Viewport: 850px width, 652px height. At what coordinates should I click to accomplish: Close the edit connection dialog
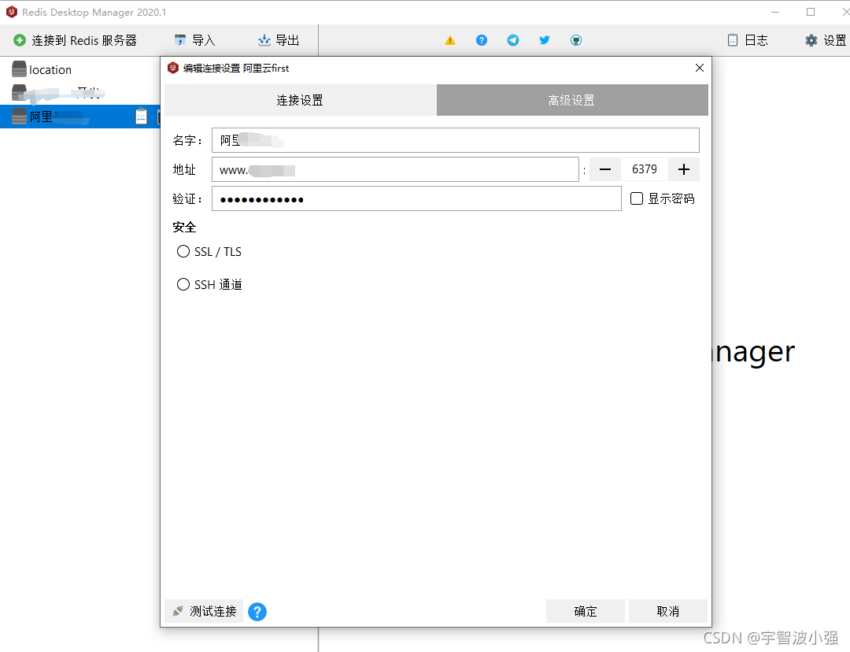pyautogui.click(x=700, y=68)
